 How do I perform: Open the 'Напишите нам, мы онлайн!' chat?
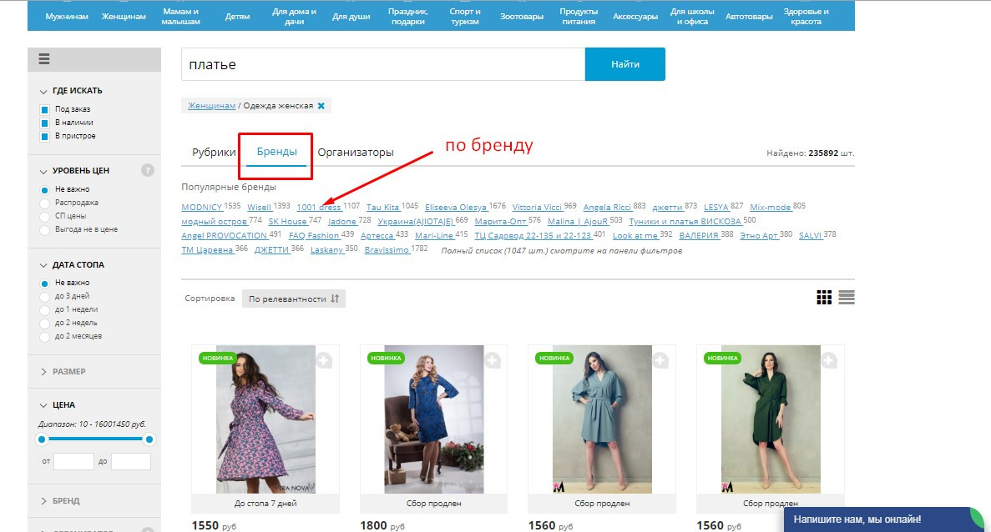[885, 519]
